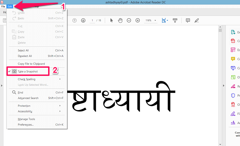Image resolution: width=240 pixels, height=146 pixels.
Task: Open Export PDF tool in right pane
Action: click(x=233, y=32)
